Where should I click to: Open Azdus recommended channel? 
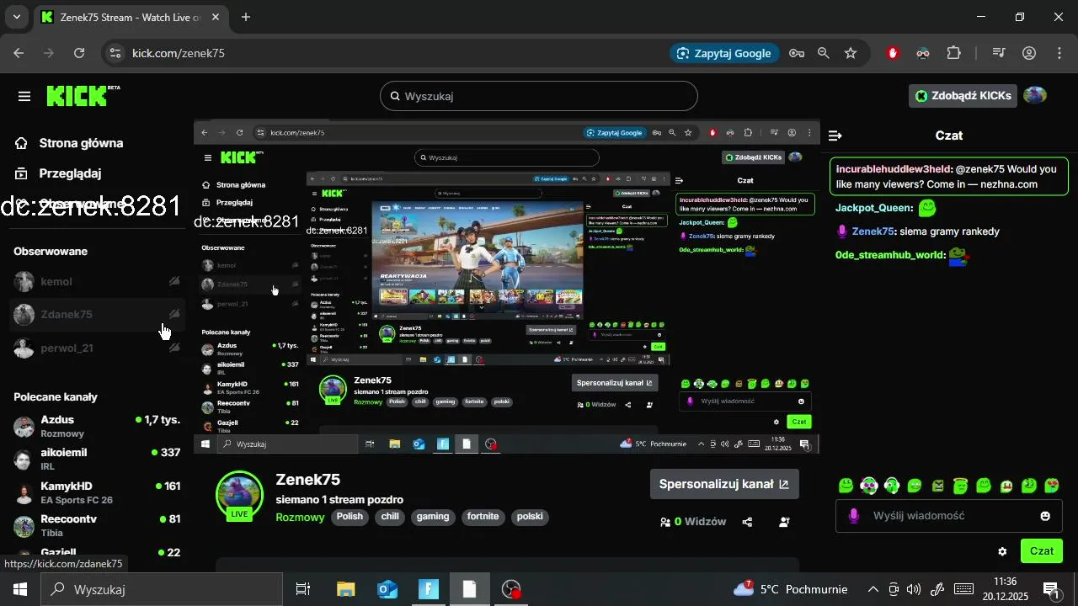(x=97, y=426)
